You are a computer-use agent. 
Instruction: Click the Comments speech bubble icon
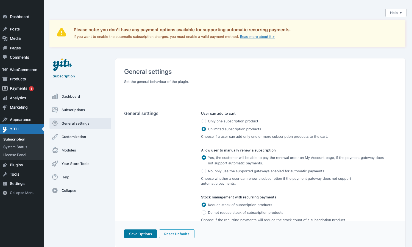[5, 57]
